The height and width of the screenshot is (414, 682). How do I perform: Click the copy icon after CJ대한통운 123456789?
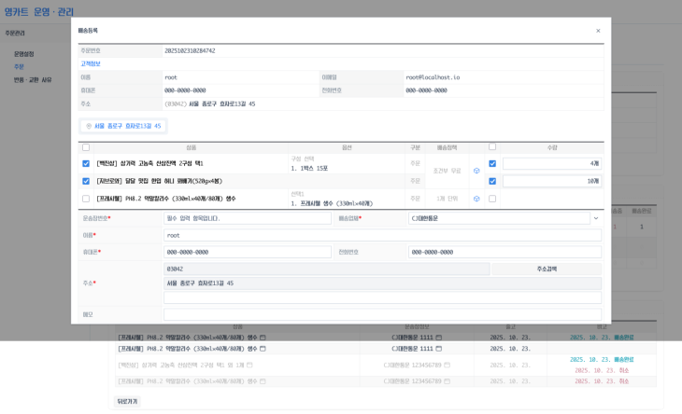click(x=447, y=366)
